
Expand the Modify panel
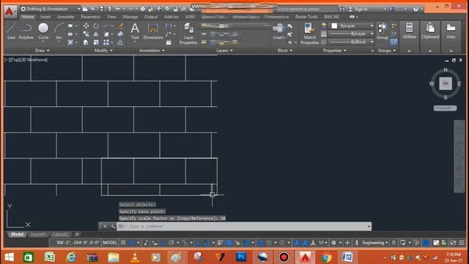103,51
